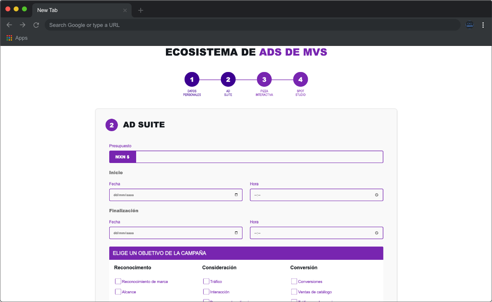Click the Apps bookmark label

(x=22, y=38)
